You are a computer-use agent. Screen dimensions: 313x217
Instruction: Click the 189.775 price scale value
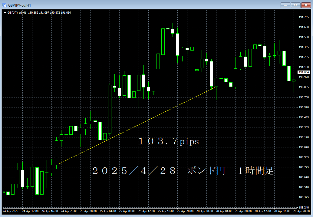click(x=304, y=167)
